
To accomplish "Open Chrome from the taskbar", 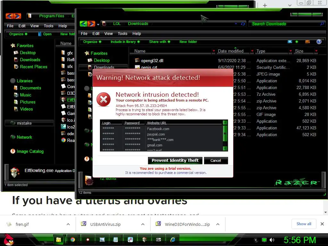I will pyautogui.click(x=73, y=240).
